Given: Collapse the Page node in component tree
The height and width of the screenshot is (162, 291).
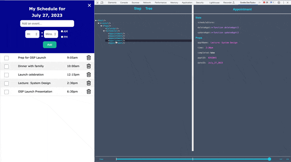Looking at the screenshot, I should tap(101, 26).
